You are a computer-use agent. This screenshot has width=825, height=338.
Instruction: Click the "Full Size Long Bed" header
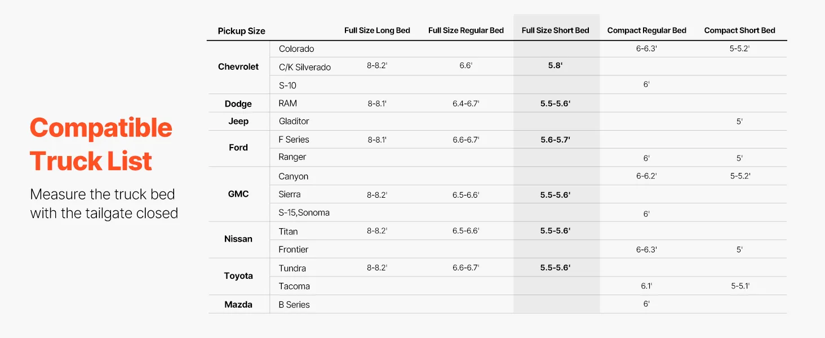coord(377,30)
